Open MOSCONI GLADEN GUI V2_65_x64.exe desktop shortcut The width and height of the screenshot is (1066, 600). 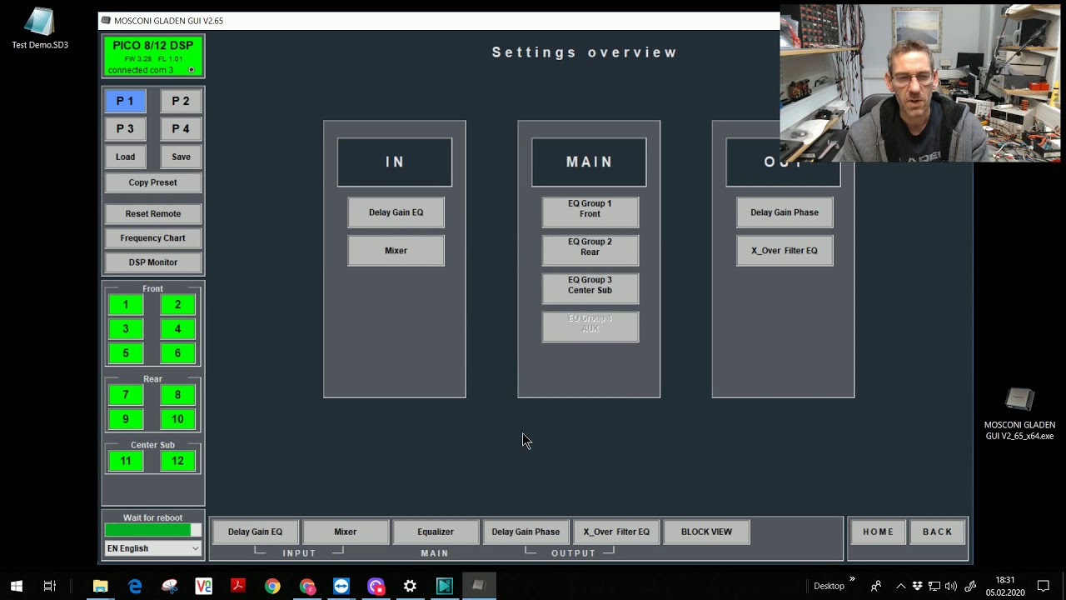click(x=1019, y=414)
